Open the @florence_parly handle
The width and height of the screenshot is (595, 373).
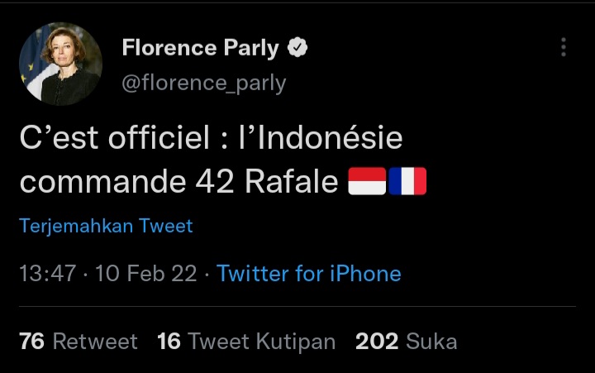[x=203, y=84]
